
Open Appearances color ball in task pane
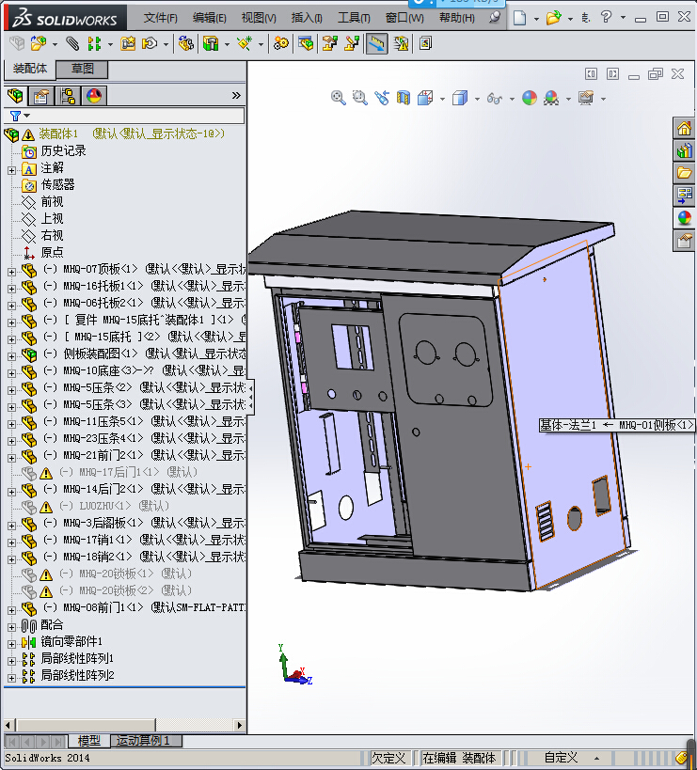pyautogui.click(x=684, y=217)
